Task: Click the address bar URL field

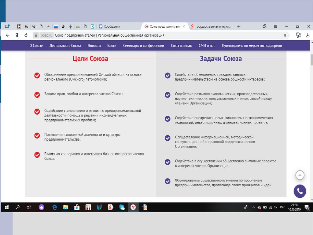Action: [x=153, y=35]
